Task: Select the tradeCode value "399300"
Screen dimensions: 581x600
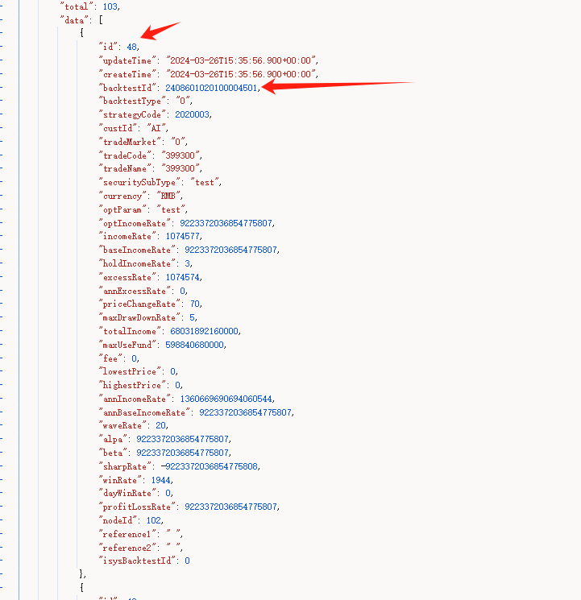Action: click(x=181, y=155)
